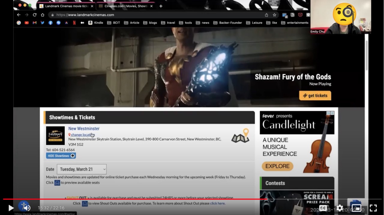Seek on the red video progress bar
This screenshot has height=215, width=384.
point(135,199)
